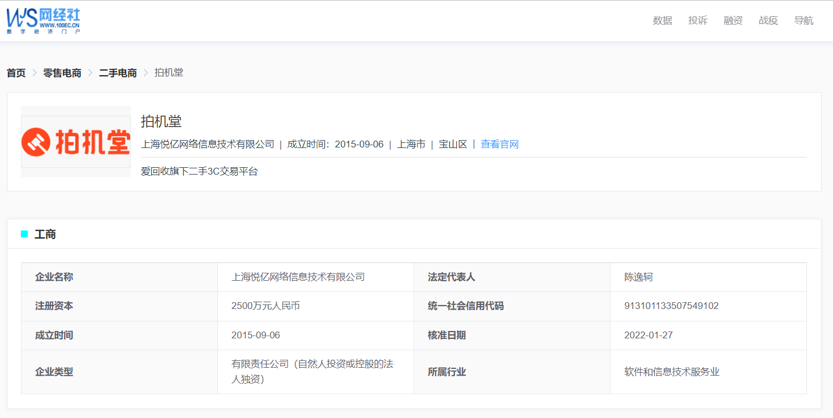Image resolution: width=833 pixels, height=418 pixels.
Task: Click the 核准日期 label cell
Action: point(512,336)
